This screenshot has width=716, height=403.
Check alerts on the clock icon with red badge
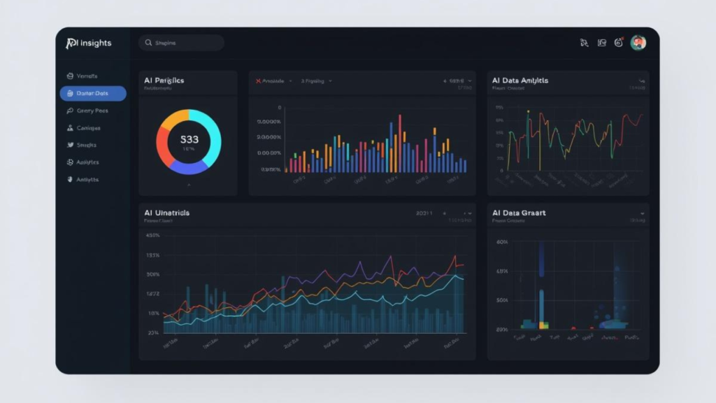click(619, 43)
